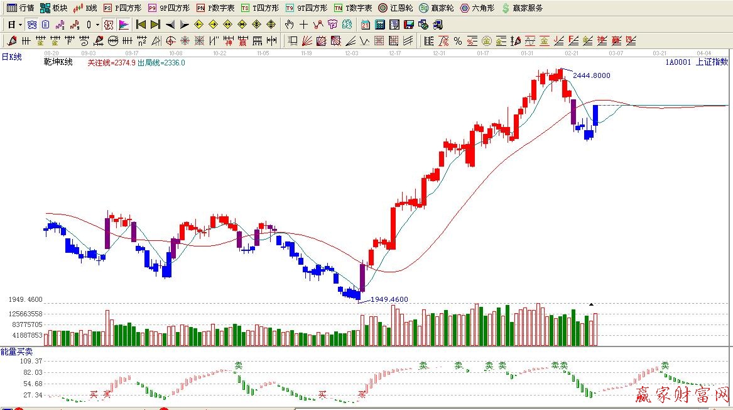Screen dimensions: 733x410
Task: Jump to first bar with the skip-to-start icon
Action: click(x=141, y=25)
